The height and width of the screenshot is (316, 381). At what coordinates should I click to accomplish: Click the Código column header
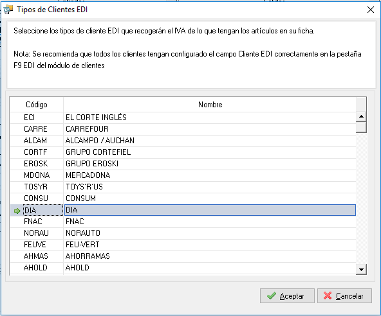[x=37, y=105]
